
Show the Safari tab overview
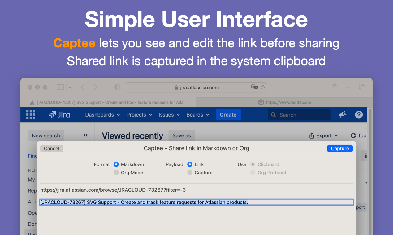click(362, 87)
